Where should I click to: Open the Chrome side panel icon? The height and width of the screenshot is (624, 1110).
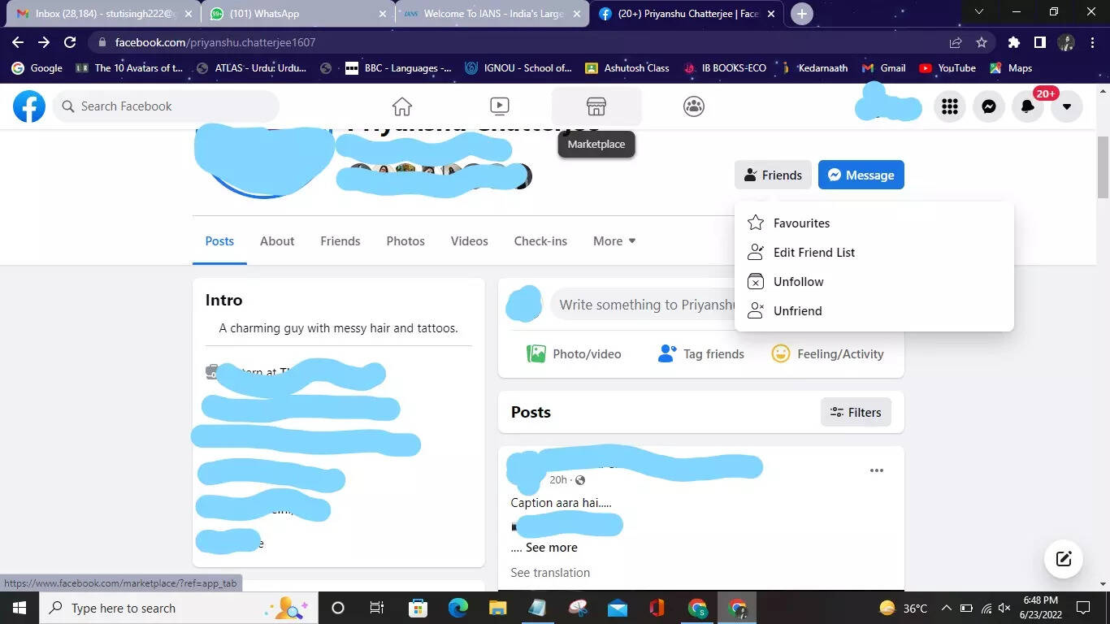pyautogui.click(x=1040, y=42)
